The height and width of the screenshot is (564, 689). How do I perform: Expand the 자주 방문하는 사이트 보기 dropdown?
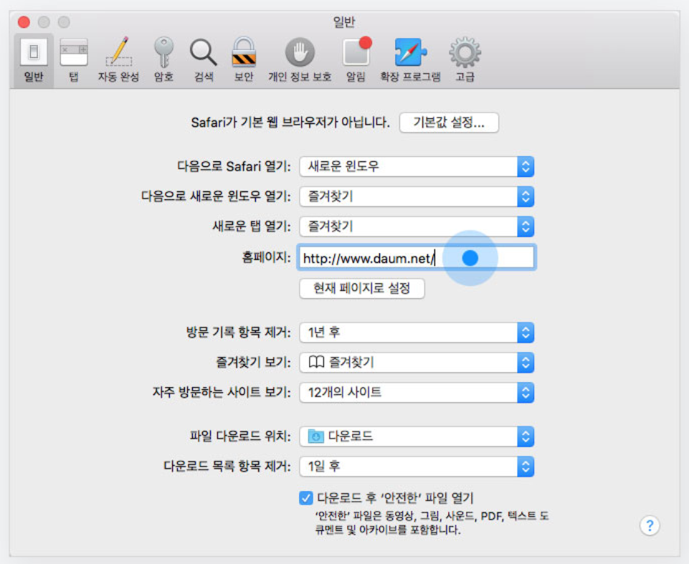click(x=417, y=392)
